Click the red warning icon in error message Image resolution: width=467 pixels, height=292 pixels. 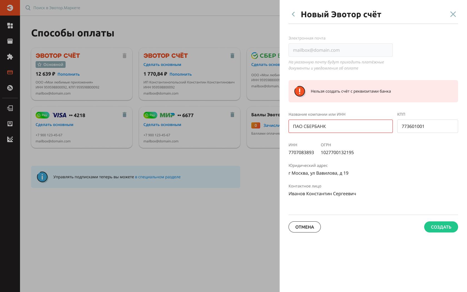(x=300, y=91)
